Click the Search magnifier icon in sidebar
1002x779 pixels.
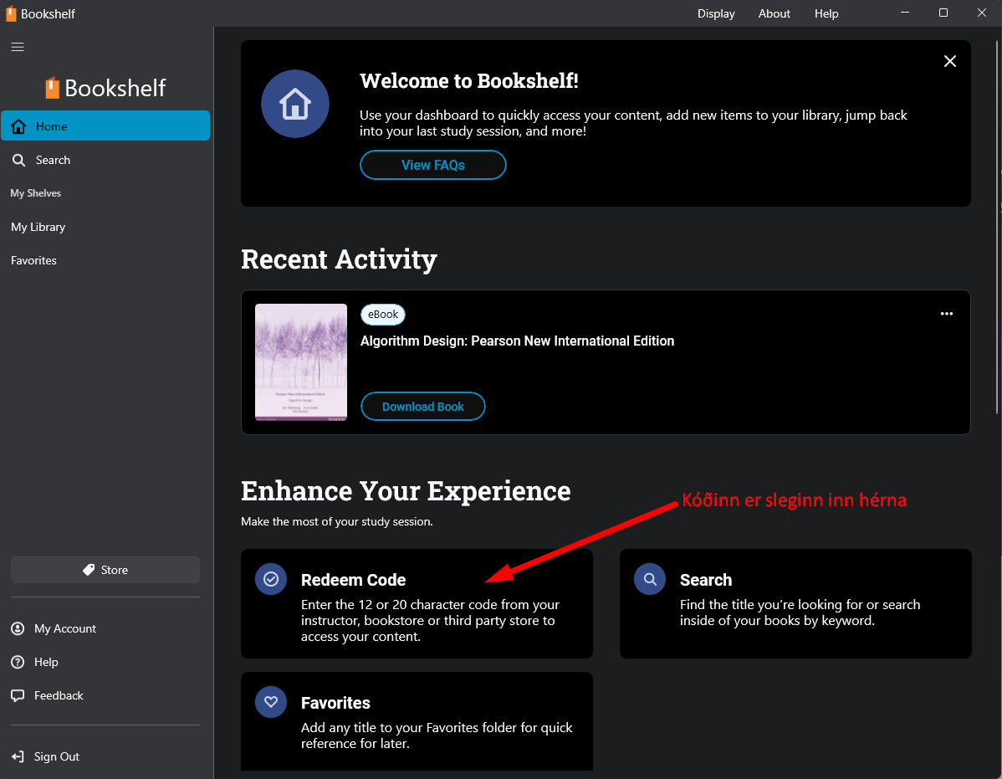click(18, 160)
